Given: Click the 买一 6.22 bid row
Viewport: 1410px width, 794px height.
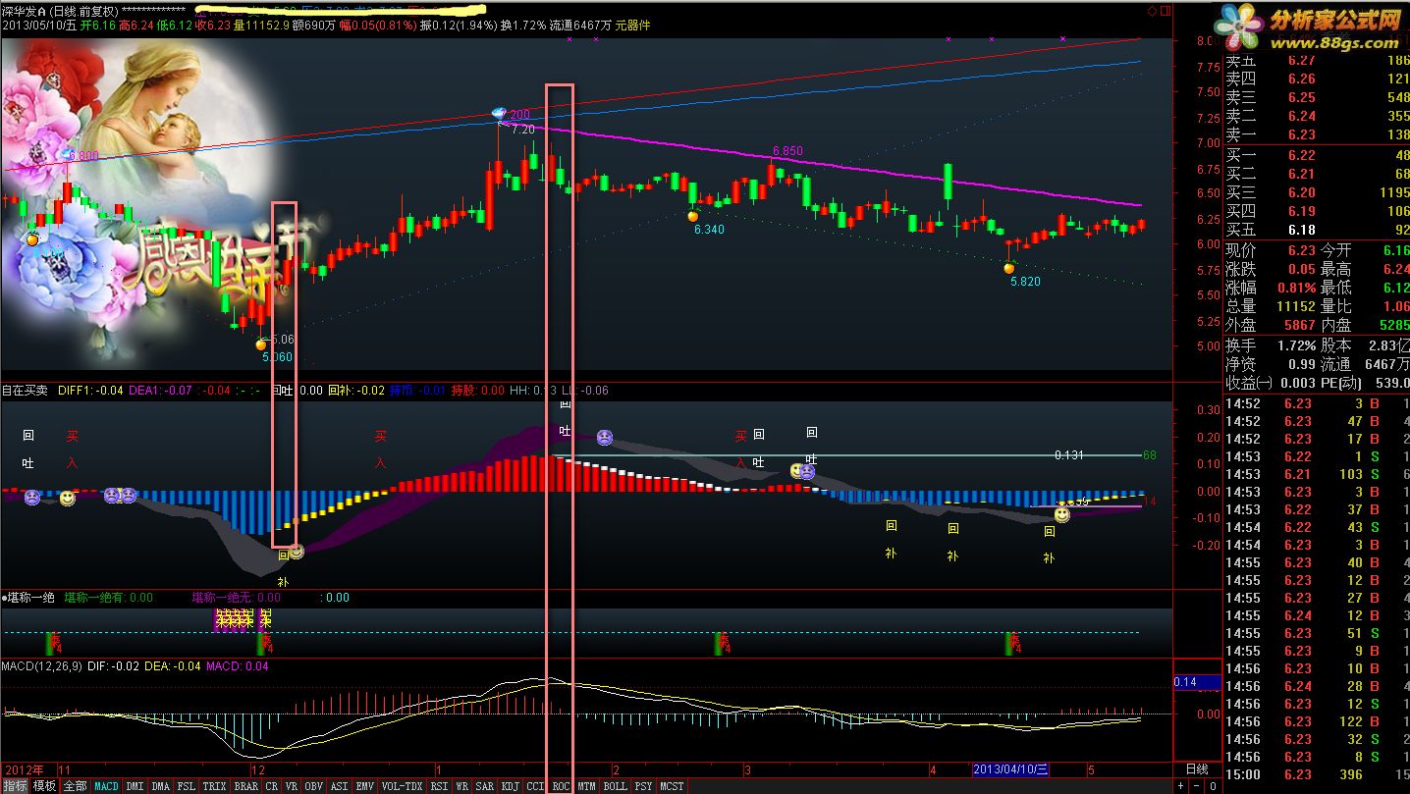Looking at the screenshot, I should pos(1317,155).
